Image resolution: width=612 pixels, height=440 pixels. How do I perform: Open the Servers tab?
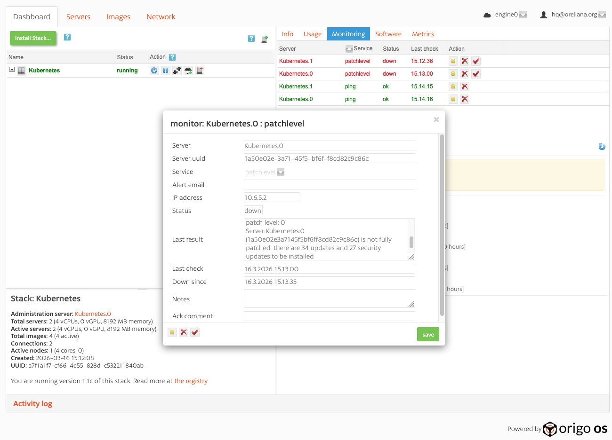pos(78,17)
